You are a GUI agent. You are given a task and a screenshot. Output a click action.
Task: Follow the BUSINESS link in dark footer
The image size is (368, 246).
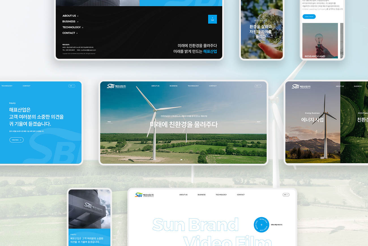70,21
